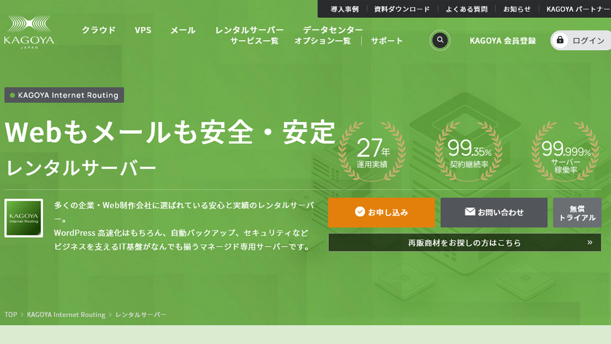The width and height of the screenshot is (611, 344).
Task: Click the green dot on KAGOYA Internet Routing badge
Action: pos(13,94)
